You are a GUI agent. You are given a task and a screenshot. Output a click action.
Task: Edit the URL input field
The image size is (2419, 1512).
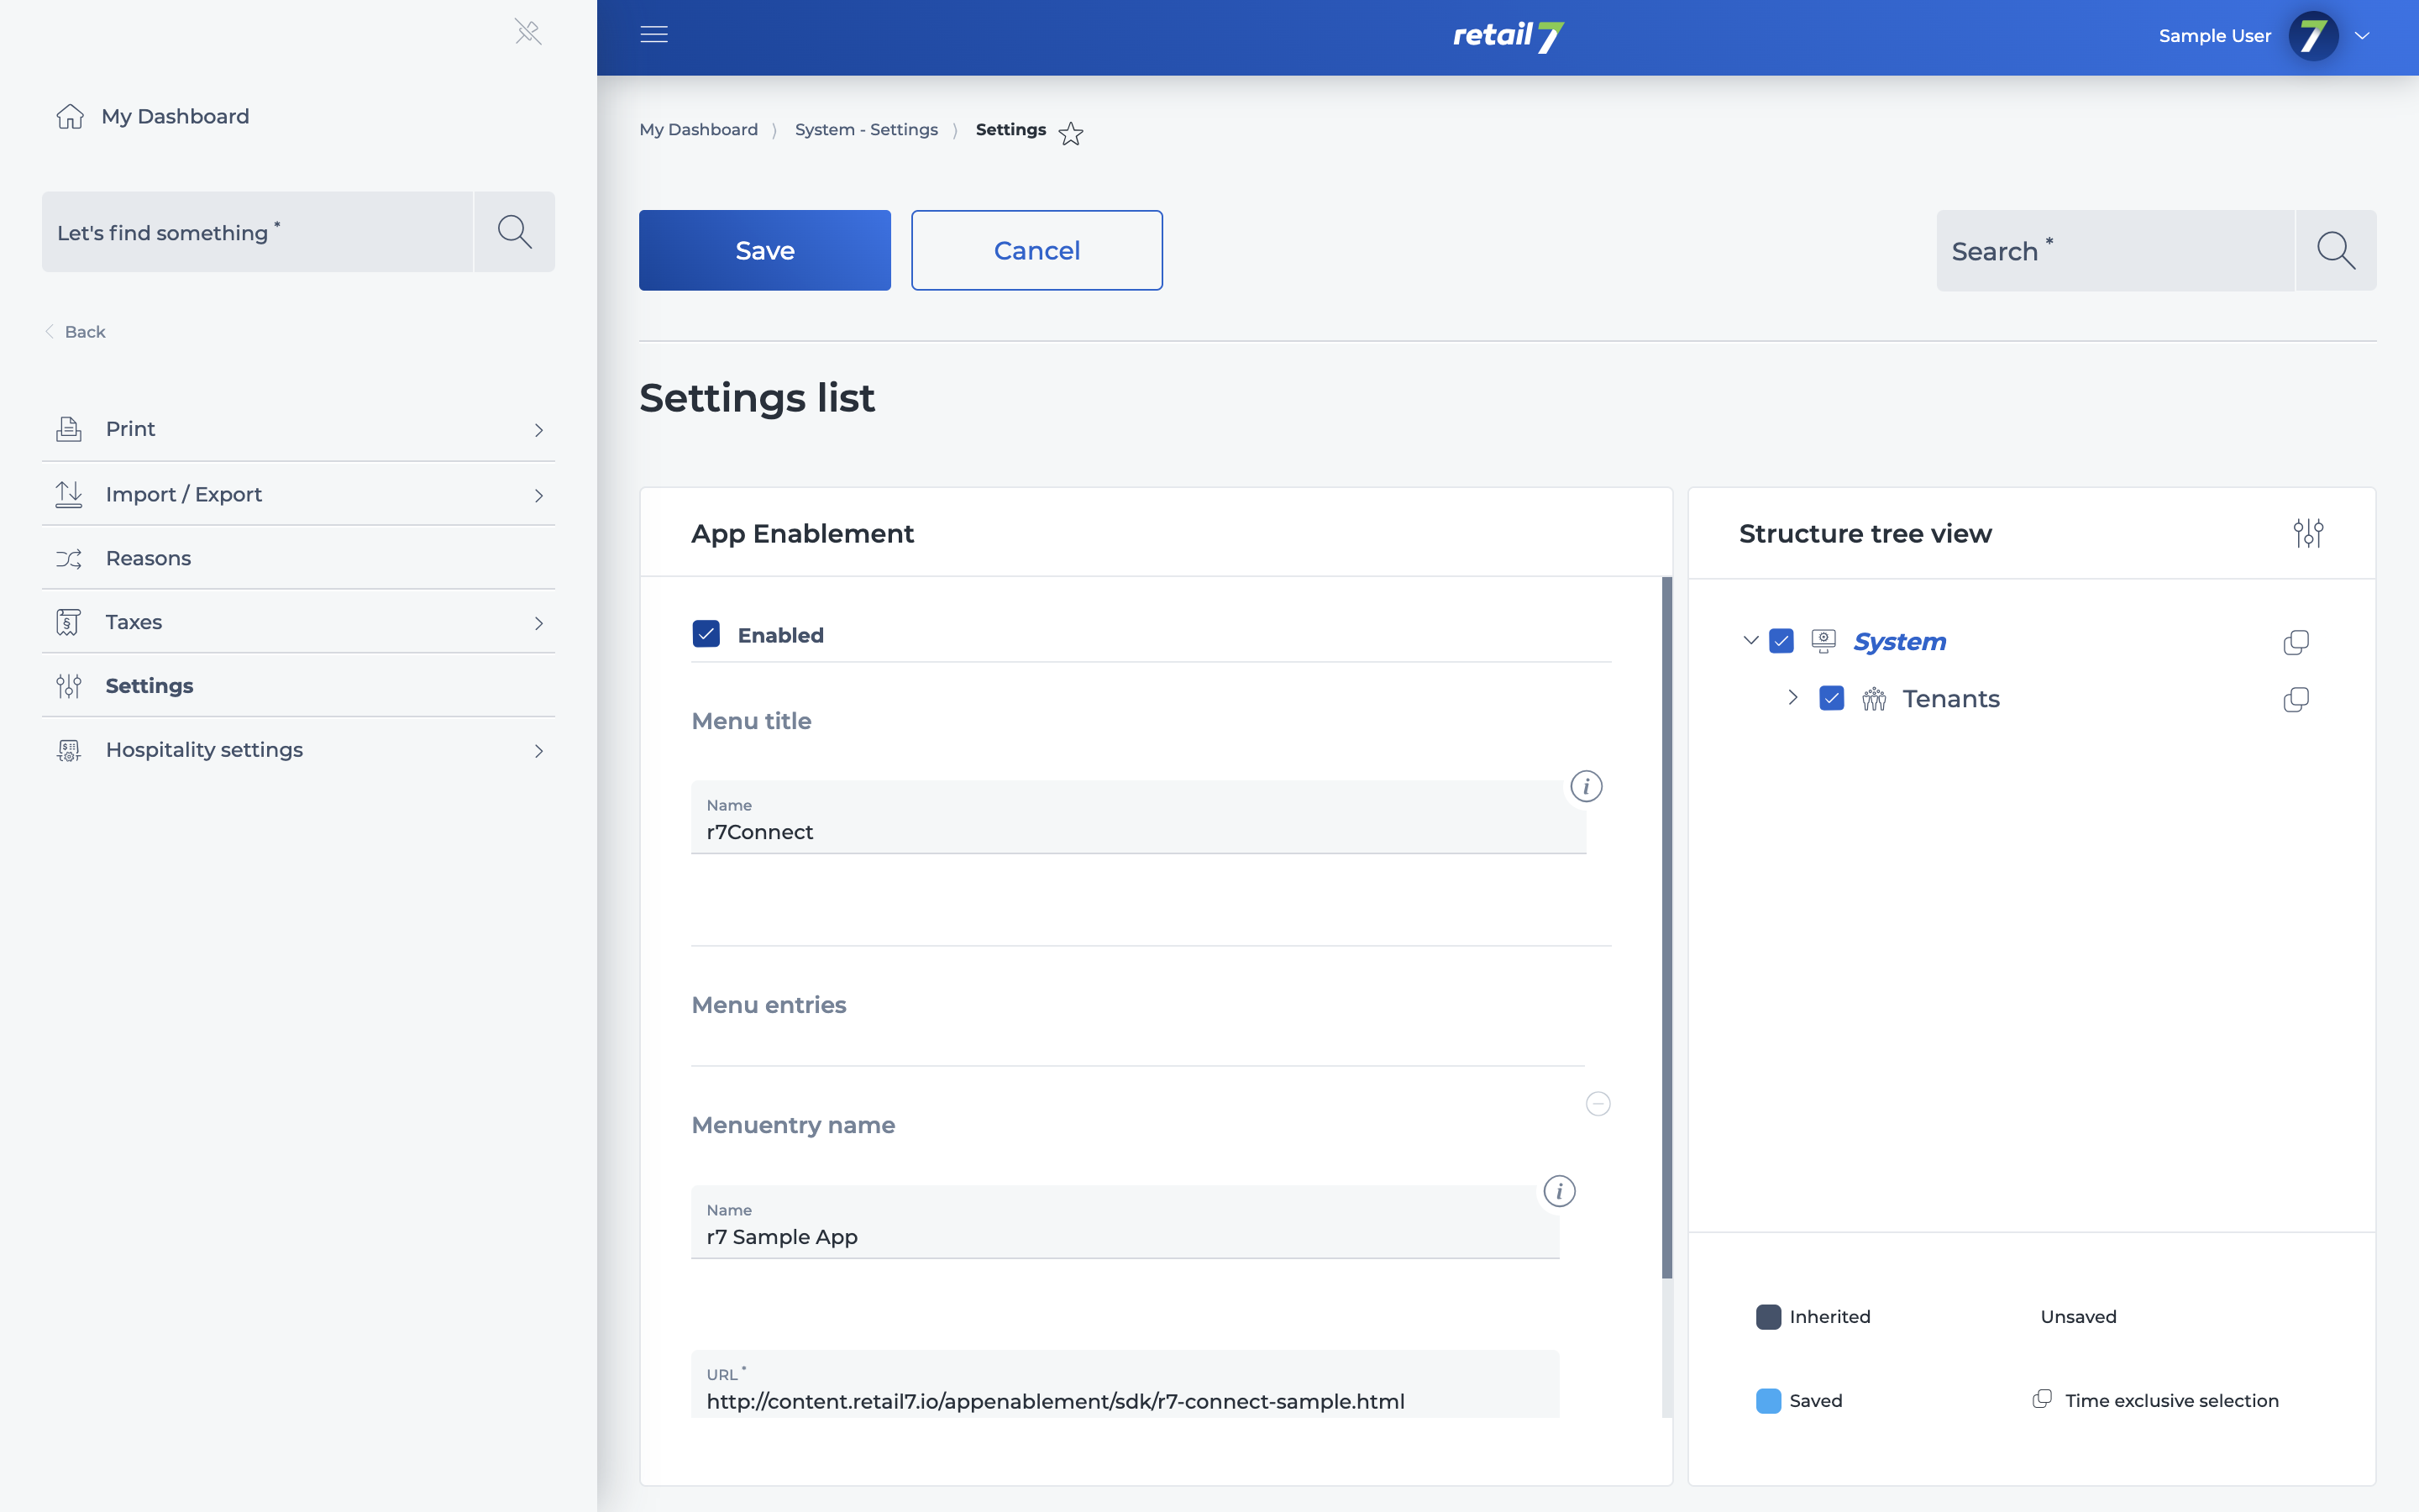pyautogui.click(x=1125, y=1385)
